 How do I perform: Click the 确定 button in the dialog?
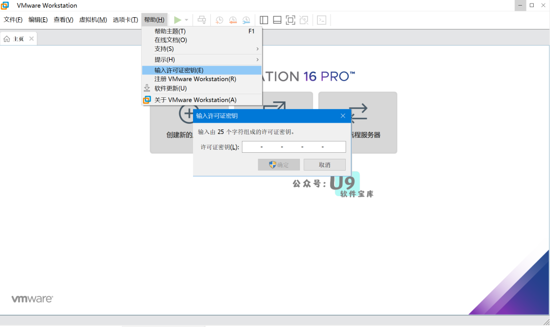point(279,165)
